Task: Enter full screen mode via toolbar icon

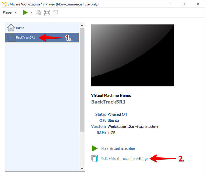Action: tap(47, 12)
